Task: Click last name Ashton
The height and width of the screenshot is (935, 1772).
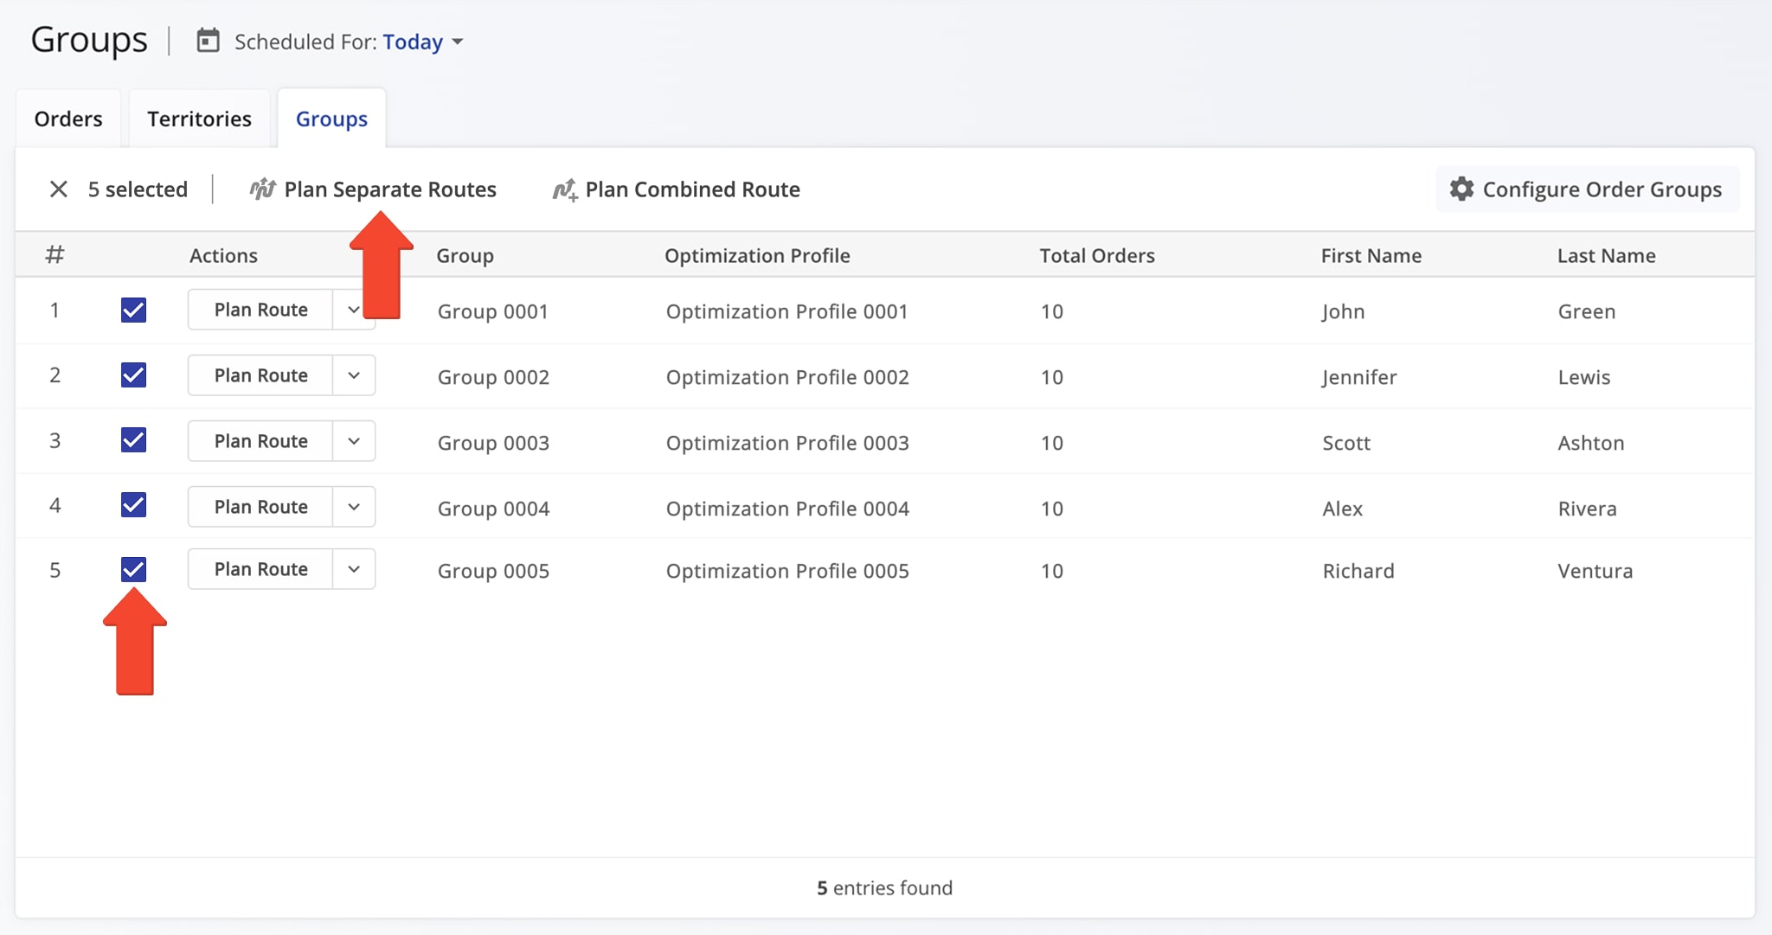Action: 1591,443
